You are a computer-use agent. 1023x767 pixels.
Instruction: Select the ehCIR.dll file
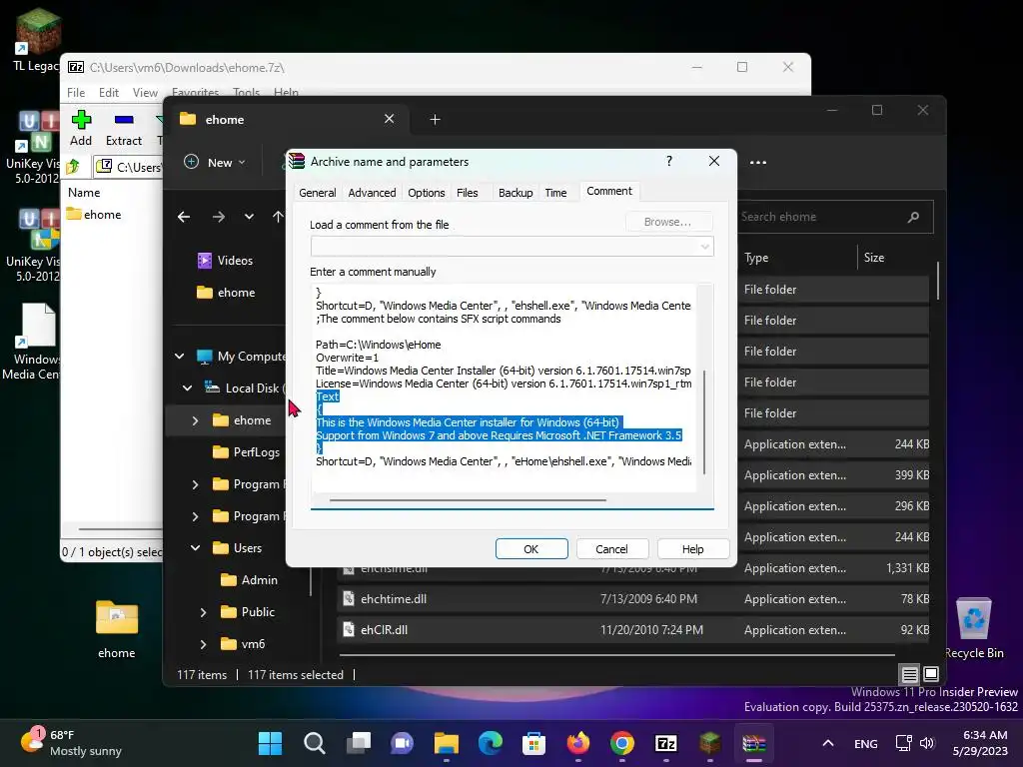coord(632,630)
